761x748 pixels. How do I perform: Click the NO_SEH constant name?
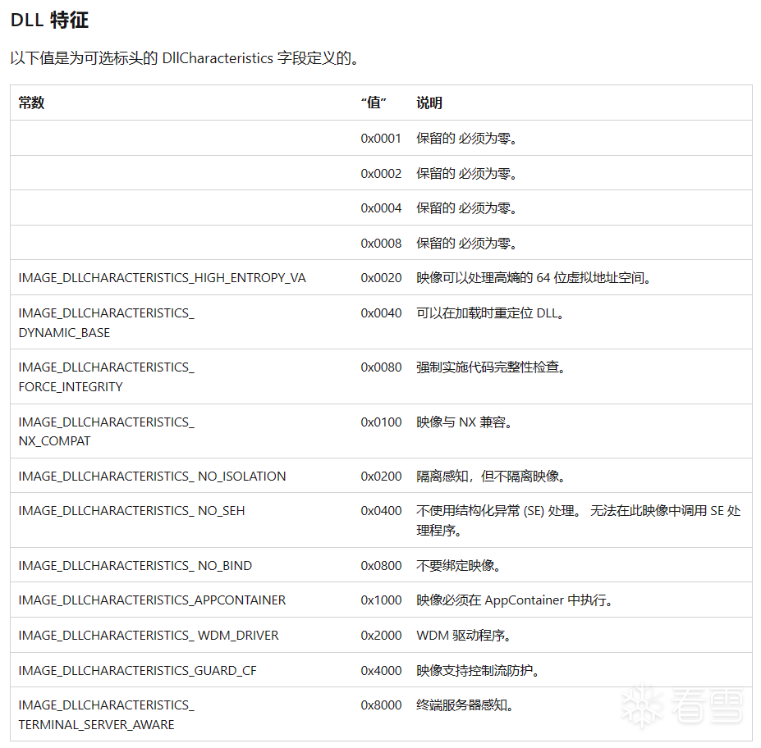click(131, 511)
